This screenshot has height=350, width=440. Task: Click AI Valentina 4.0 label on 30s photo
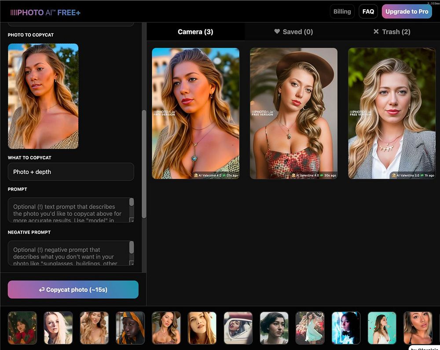307,175
